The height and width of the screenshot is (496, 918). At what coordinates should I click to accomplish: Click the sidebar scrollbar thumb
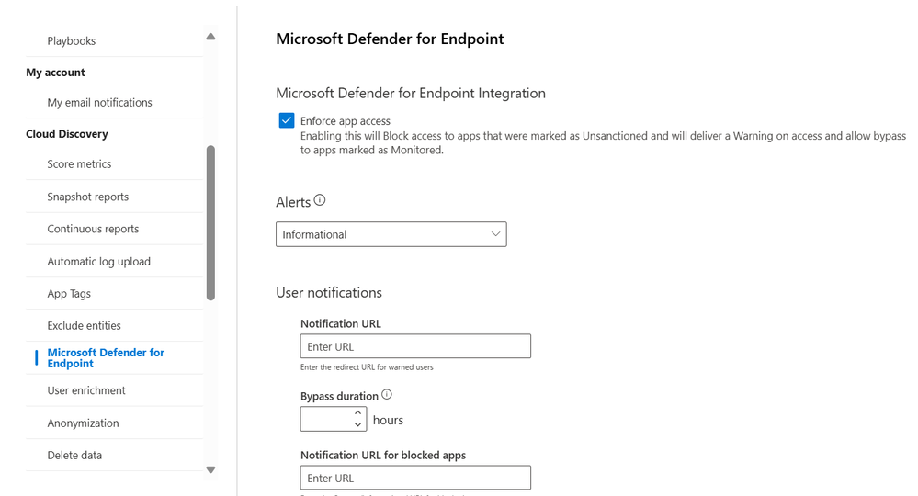coord(210,223)
